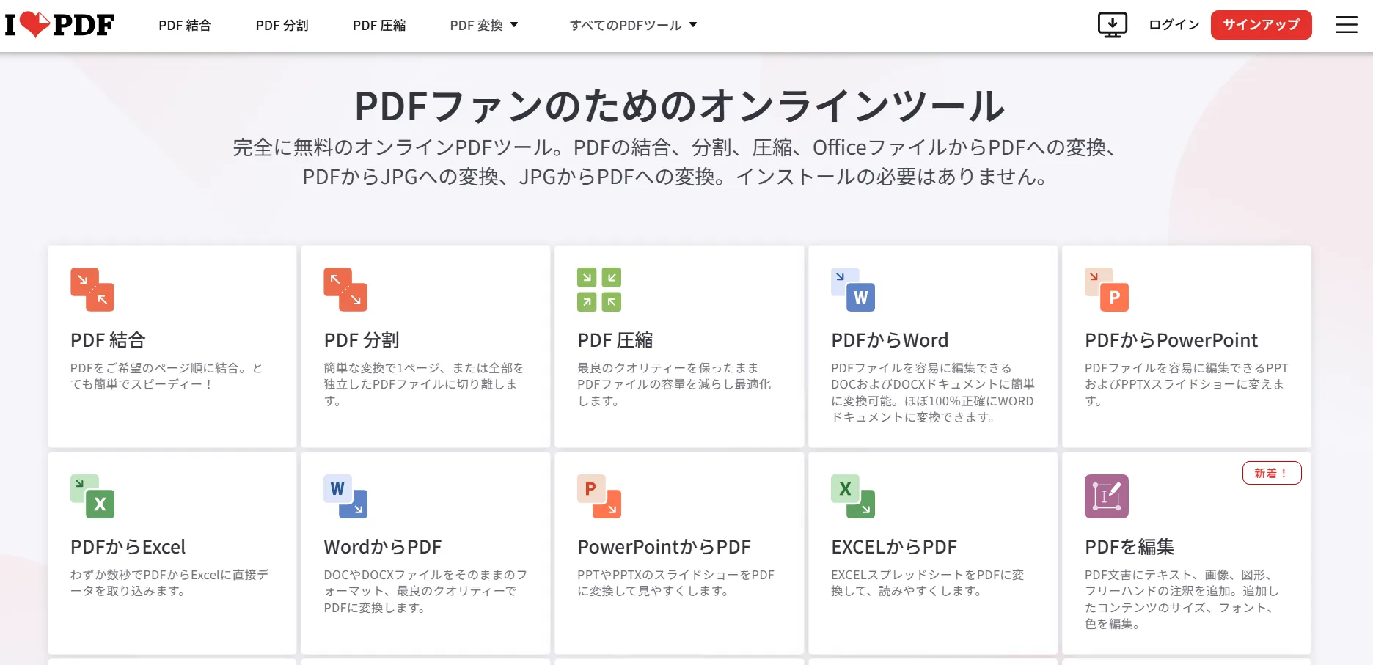The image size is (1373, 665).
Task: Expand the PDF 変換 dropdown menu
Action: [484, 25]
